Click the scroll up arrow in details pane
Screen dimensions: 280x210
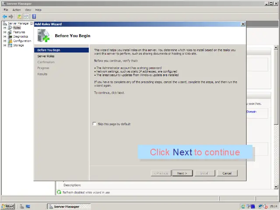click(276, 47)
